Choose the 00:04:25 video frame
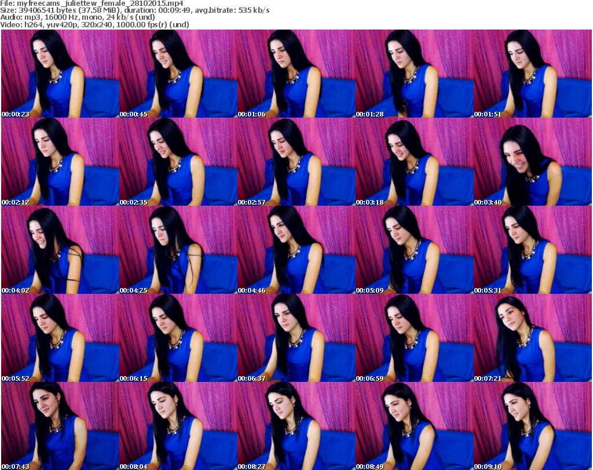The image size is (593, 470). click(x=178, y=250)
